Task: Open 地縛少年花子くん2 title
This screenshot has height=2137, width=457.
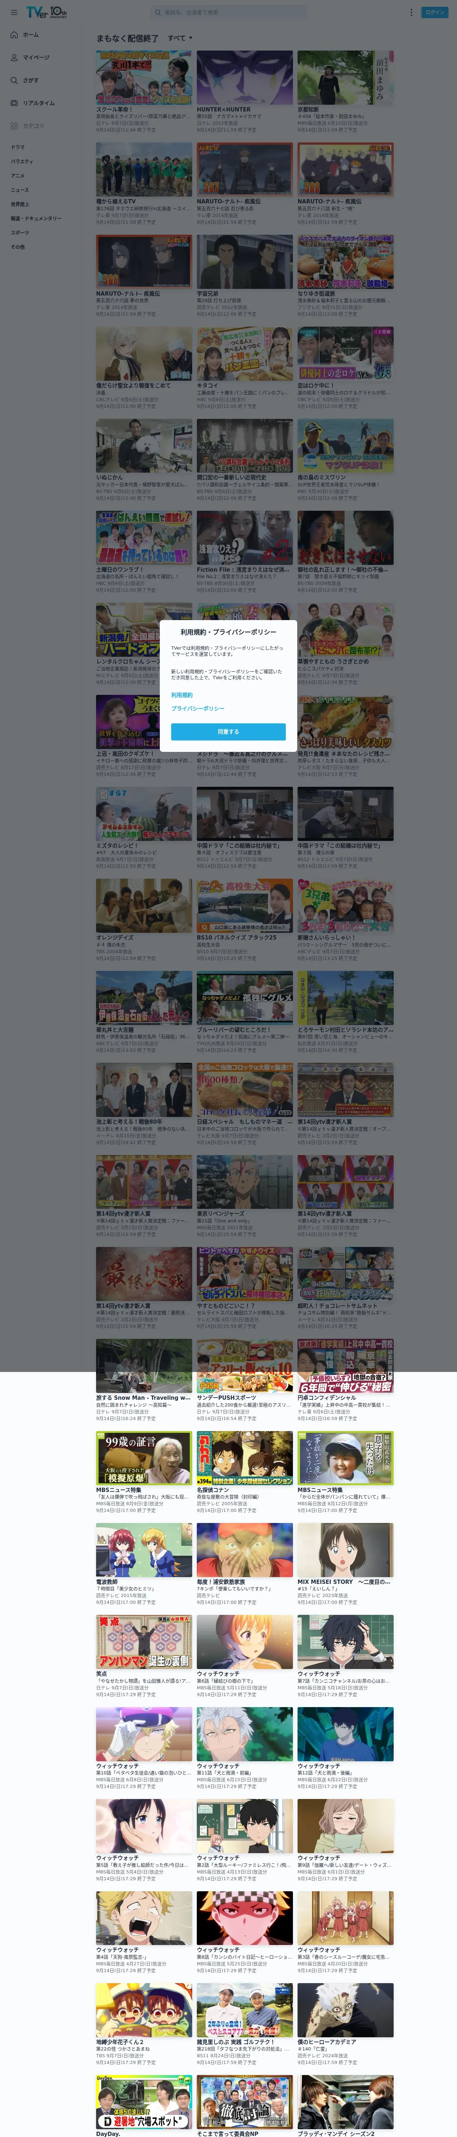Action: click(x=120, y=2042)
